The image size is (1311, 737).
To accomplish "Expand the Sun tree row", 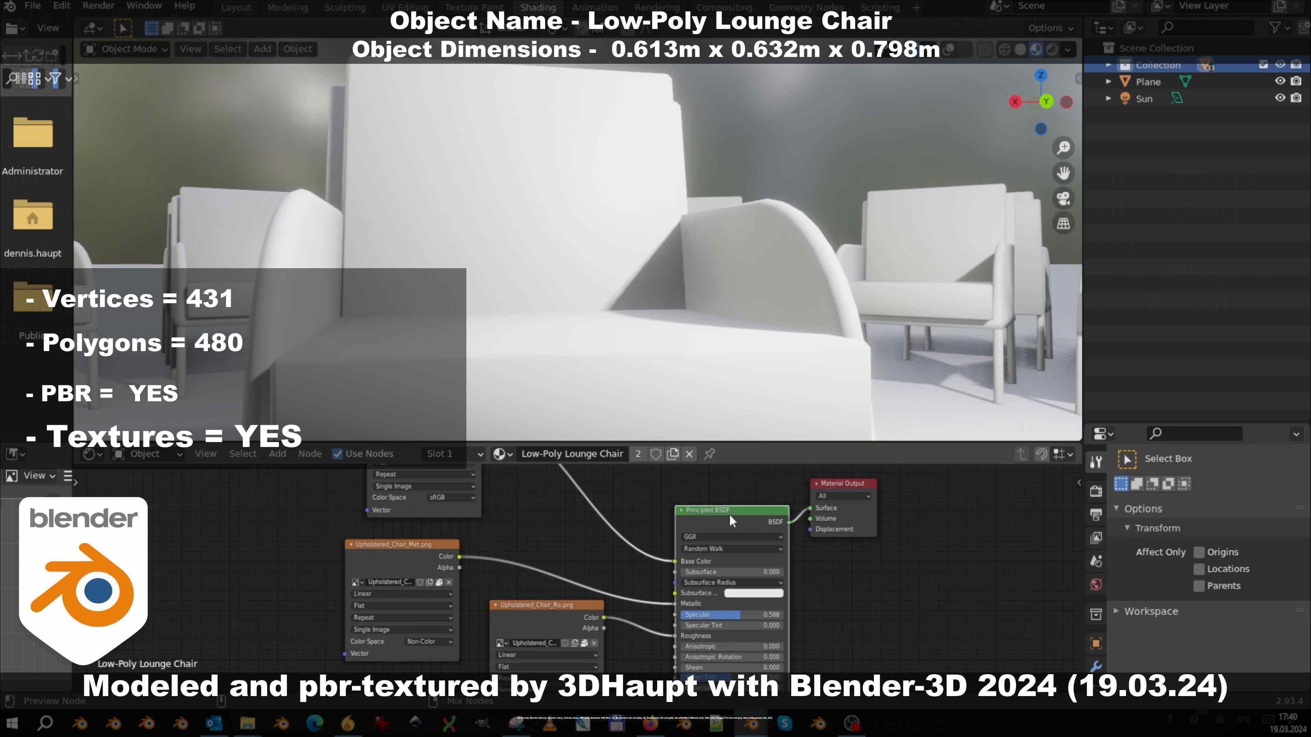I will pyautogui.click(x=1109, y=98).
